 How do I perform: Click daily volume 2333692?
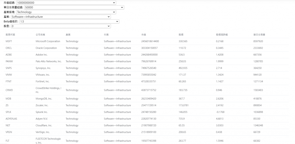pyautogui.click(x=258, y=48)
